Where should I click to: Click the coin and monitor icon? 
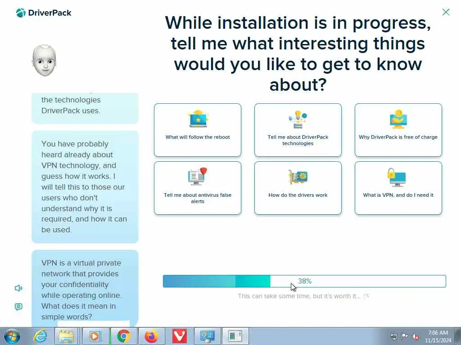[398, 119]
